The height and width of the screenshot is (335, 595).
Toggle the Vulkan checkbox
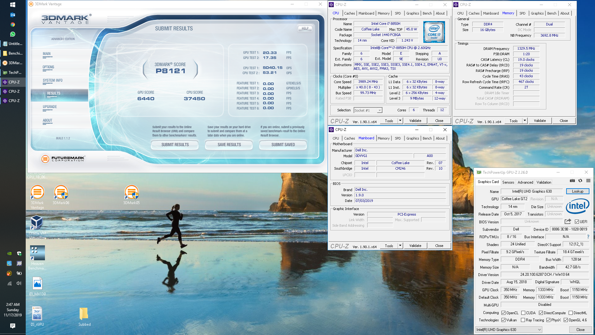(x=504, y=320)
